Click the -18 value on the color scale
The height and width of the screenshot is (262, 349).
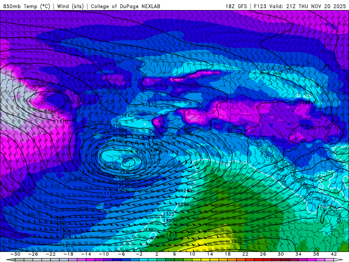coord(68,254)
